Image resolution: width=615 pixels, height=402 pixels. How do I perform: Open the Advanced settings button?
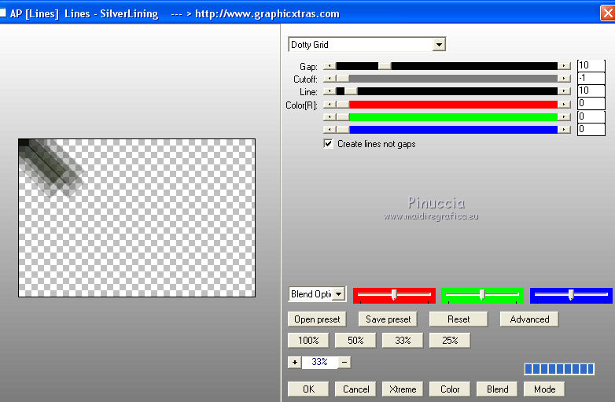529,319
